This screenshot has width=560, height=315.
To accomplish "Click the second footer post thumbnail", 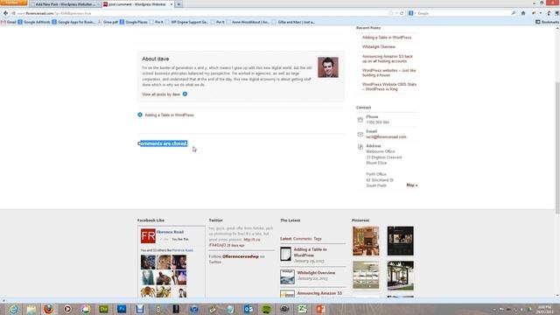I will [x=287, y=276].
